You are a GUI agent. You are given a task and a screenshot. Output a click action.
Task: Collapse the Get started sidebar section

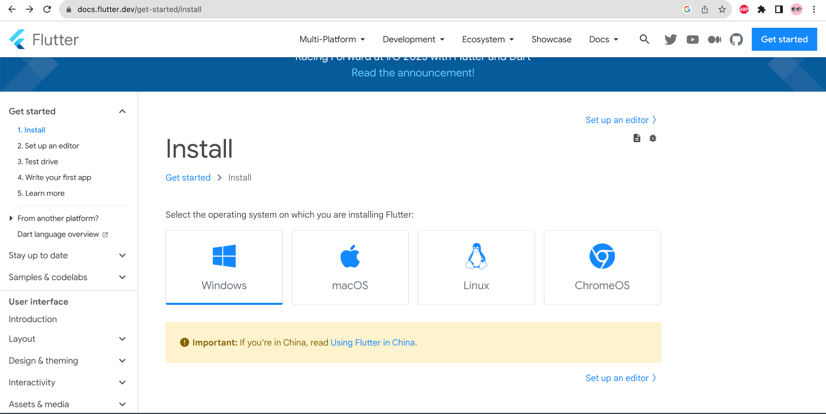pos(123,111)
